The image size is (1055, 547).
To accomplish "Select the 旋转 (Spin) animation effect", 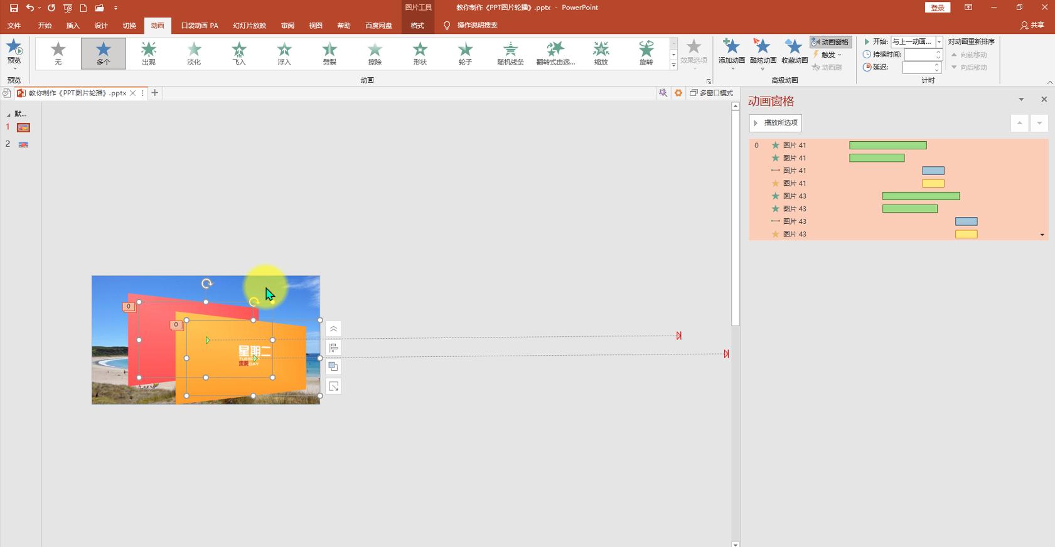I will pos(646,53).
